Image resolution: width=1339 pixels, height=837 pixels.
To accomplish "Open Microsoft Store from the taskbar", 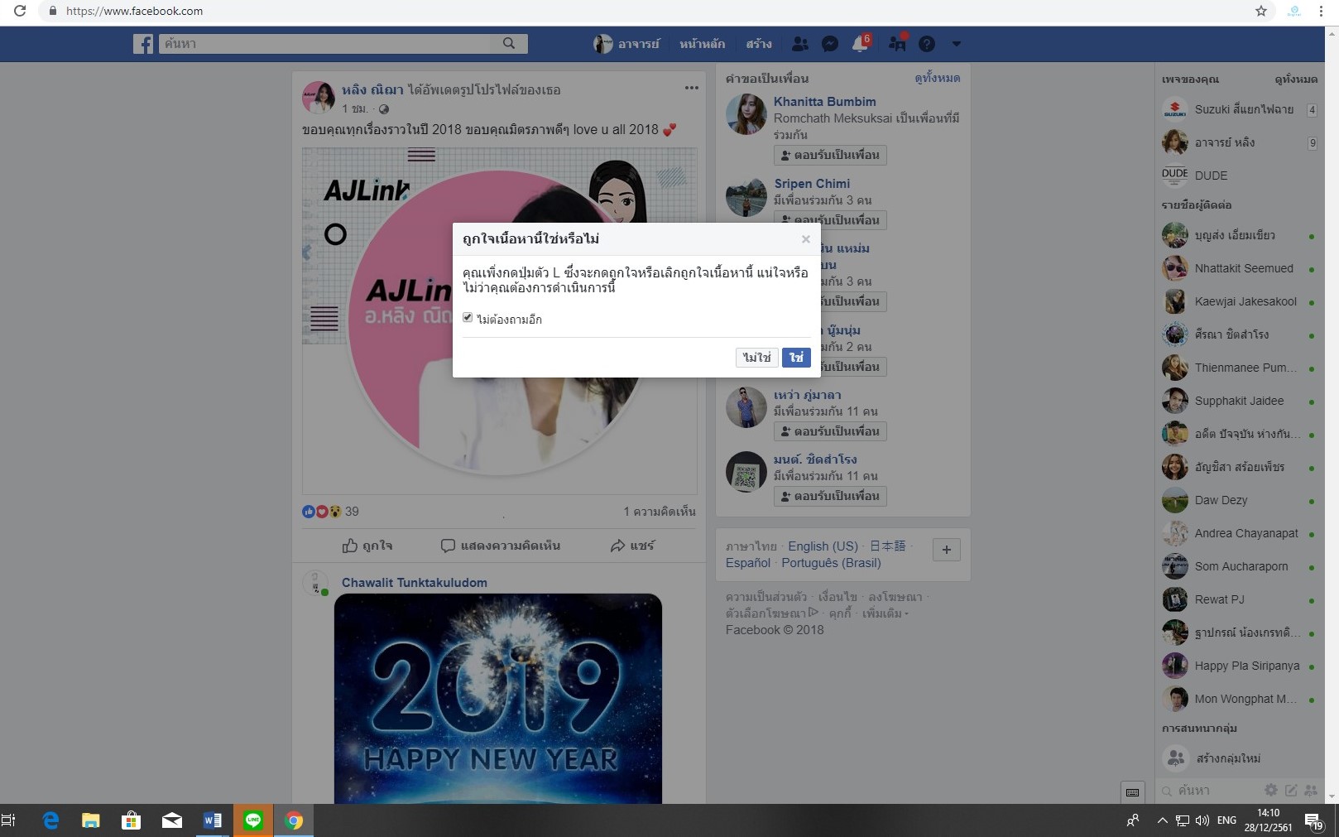I will coord(132,820).
